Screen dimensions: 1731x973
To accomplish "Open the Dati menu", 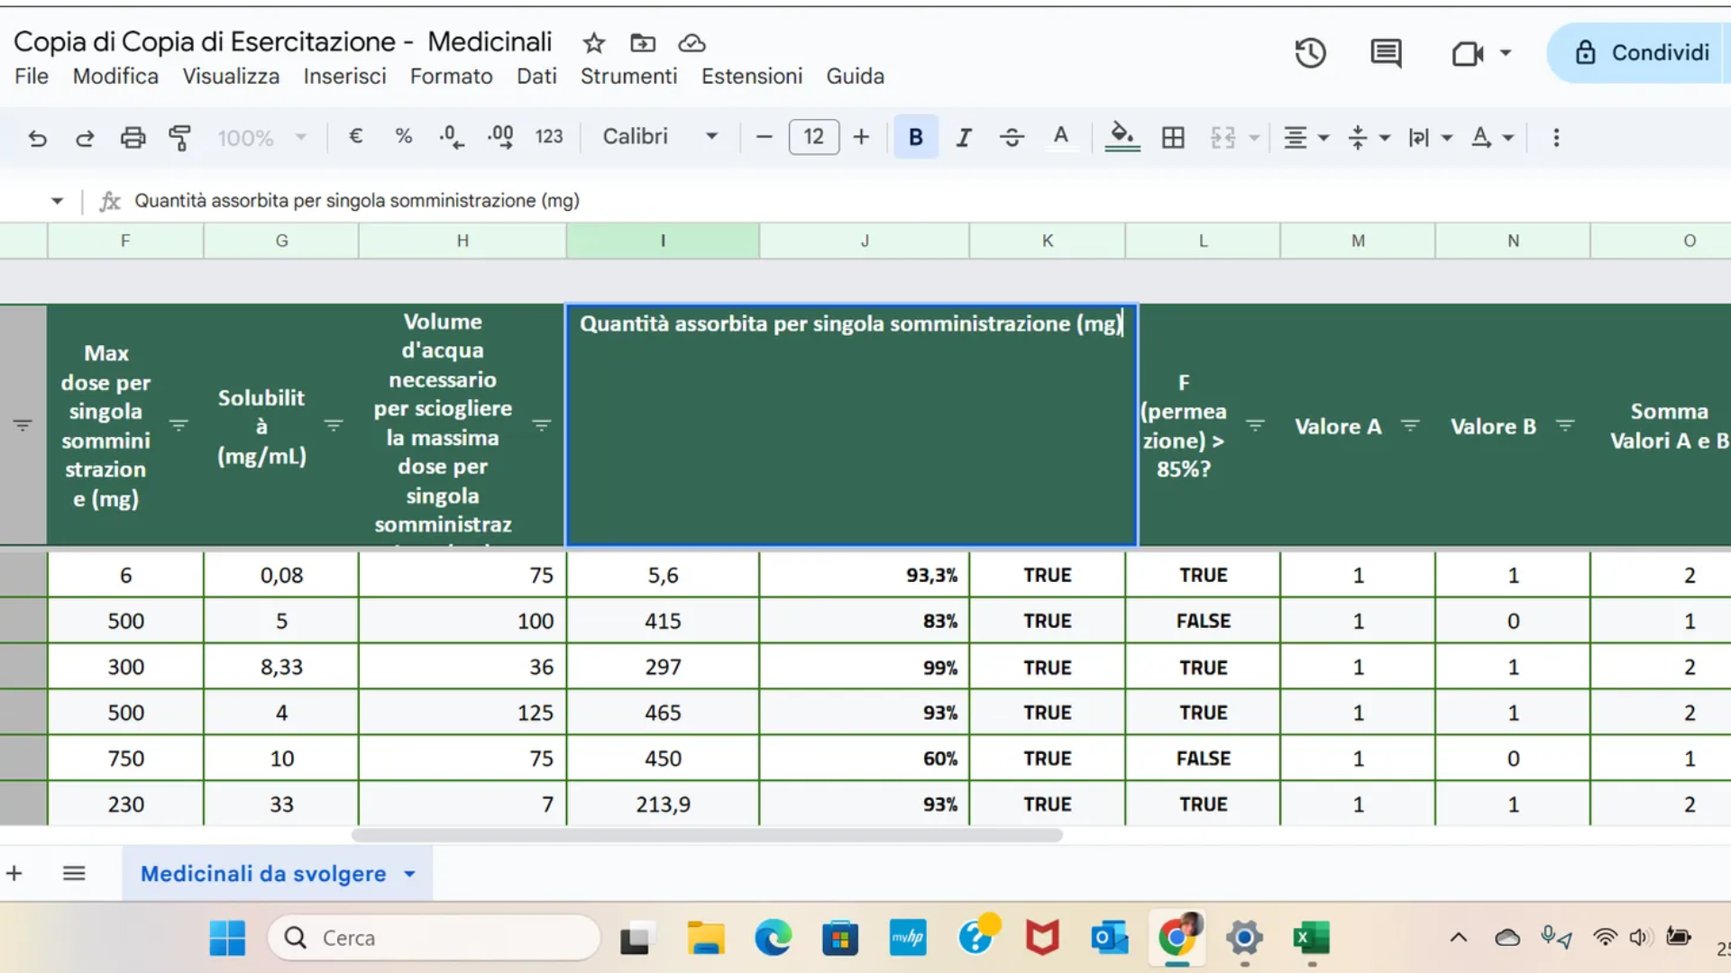I will 536,77.
